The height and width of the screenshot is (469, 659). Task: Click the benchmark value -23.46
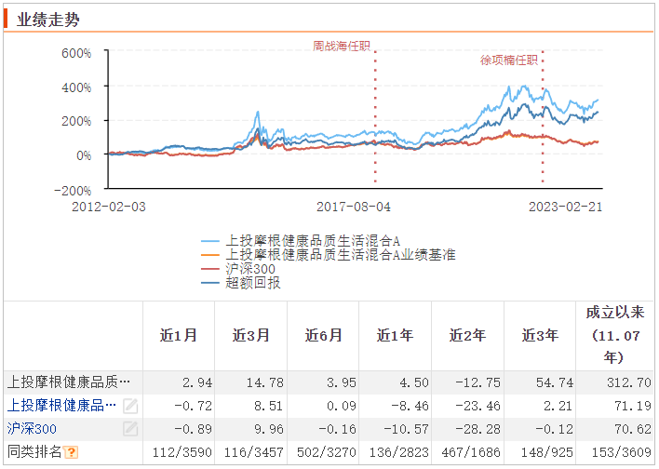(478, 406)
